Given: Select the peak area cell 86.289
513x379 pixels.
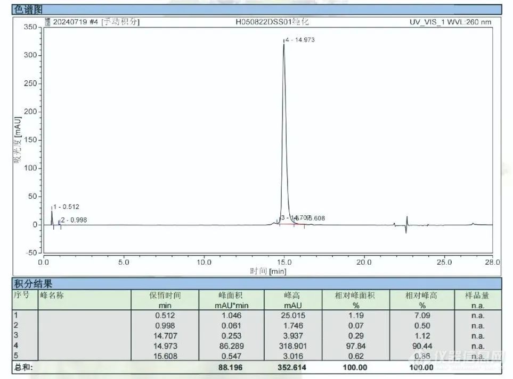Looking at the screenshot, I should pos(230,346).
